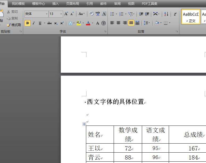Click the Shrink Font icon
Screen dimensions: 206x163
pos(72,14)
